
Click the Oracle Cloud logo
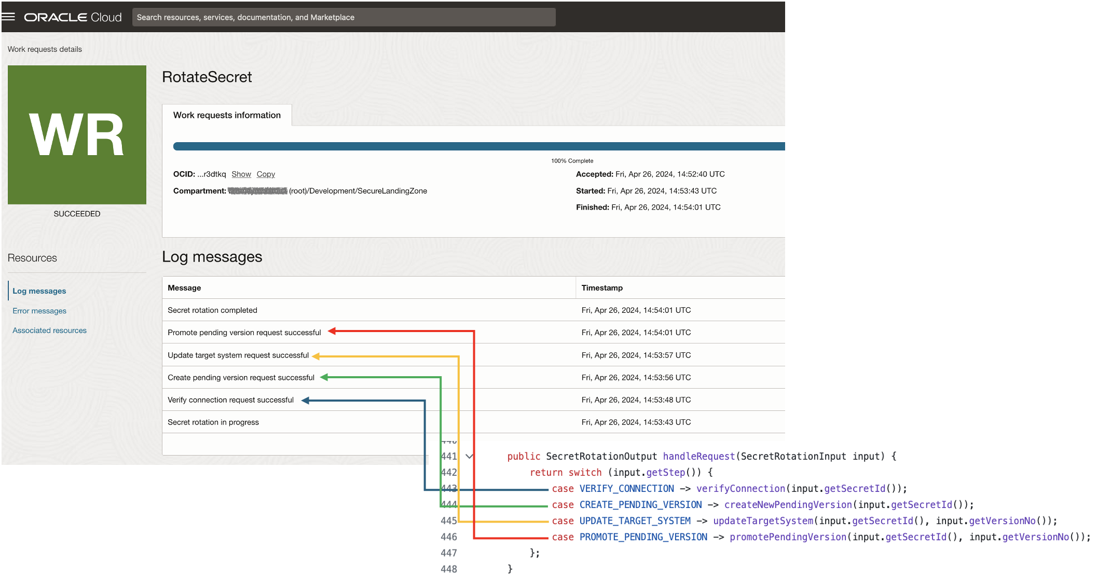[73, 17]
